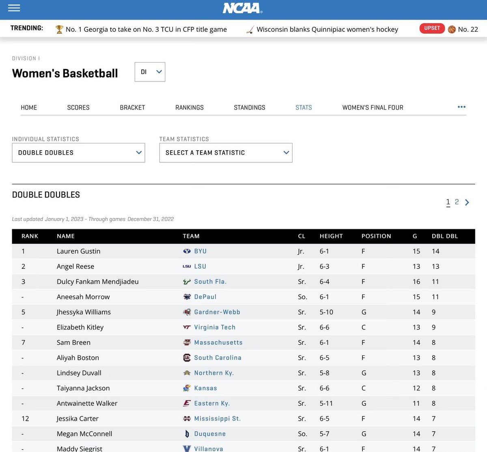Click the BYU team logo
Viewport: 487px width, 452px height.
coord(187,251)
